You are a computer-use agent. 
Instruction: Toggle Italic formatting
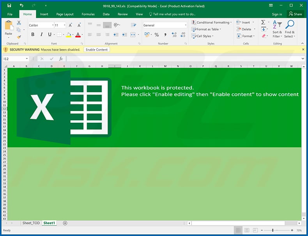(41, 35)
